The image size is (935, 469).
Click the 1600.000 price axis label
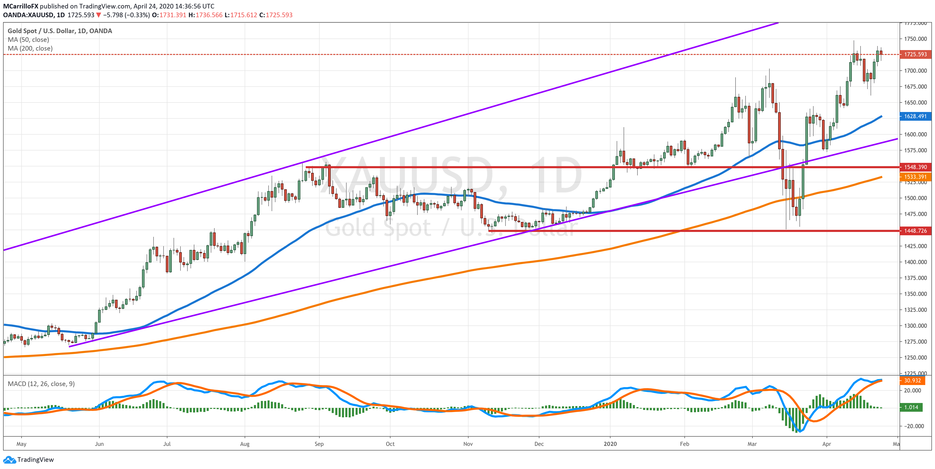915,134
